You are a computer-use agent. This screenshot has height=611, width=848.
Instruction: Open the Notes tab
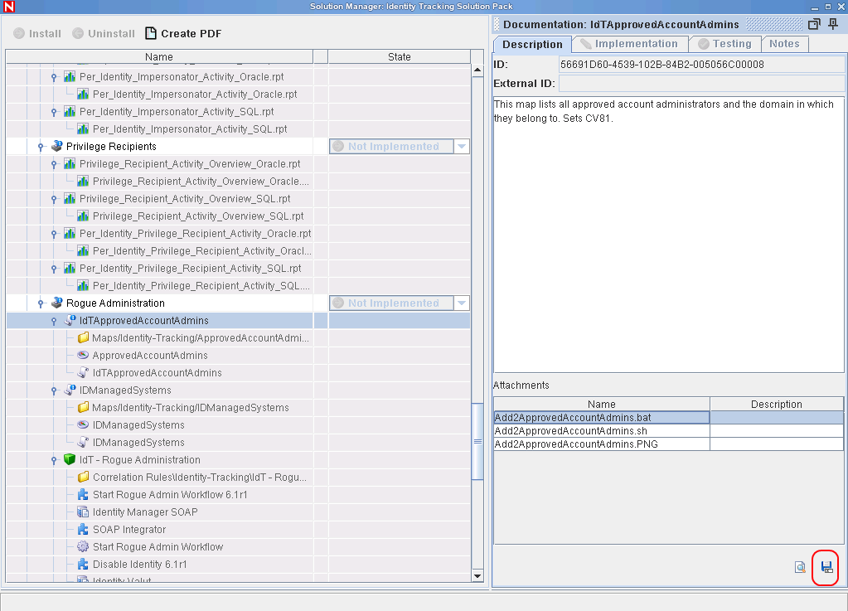click(x=785, y=44)
